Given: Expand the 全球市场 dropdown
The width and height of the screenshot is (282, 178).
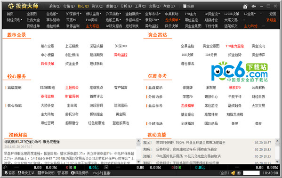Looking at the screenshot, I should 160,14.
